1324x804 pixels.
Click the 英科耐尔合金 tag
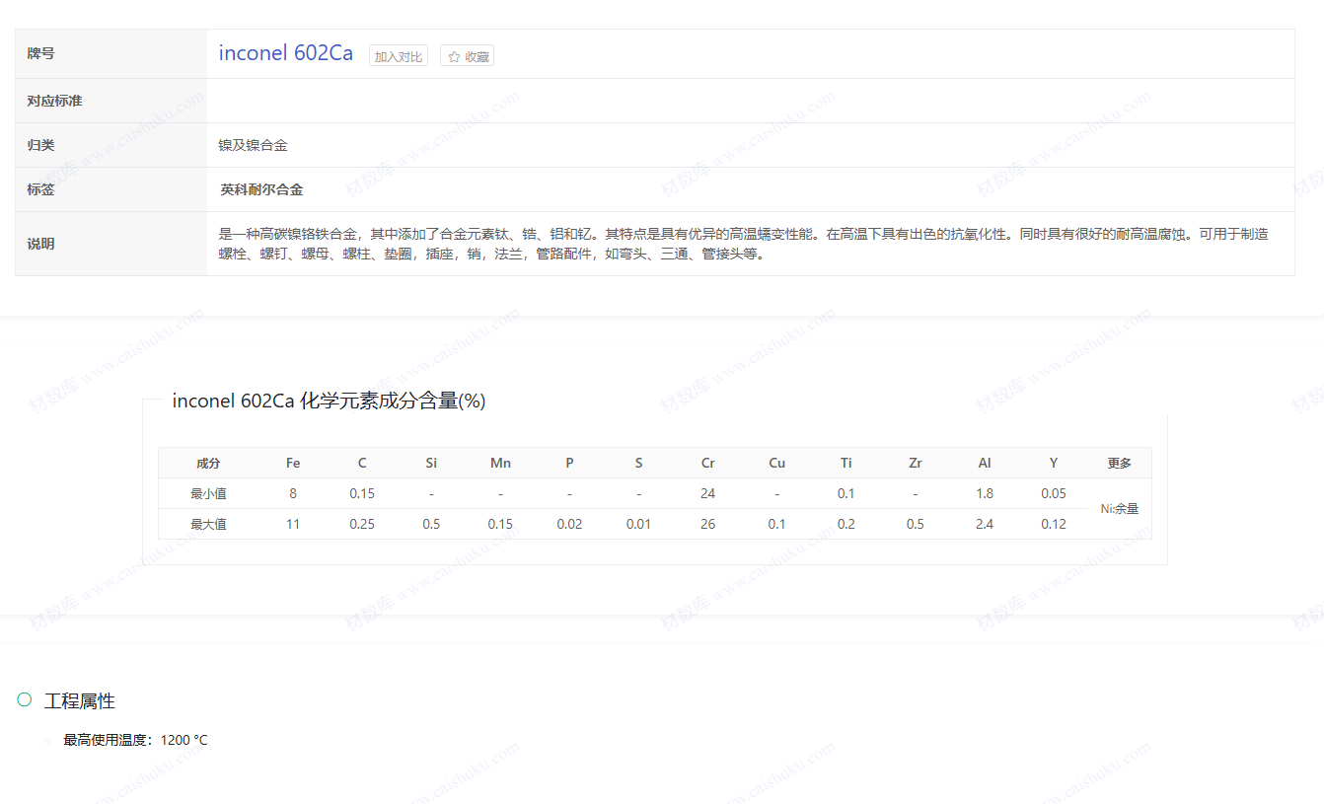(x=261, y=189)
